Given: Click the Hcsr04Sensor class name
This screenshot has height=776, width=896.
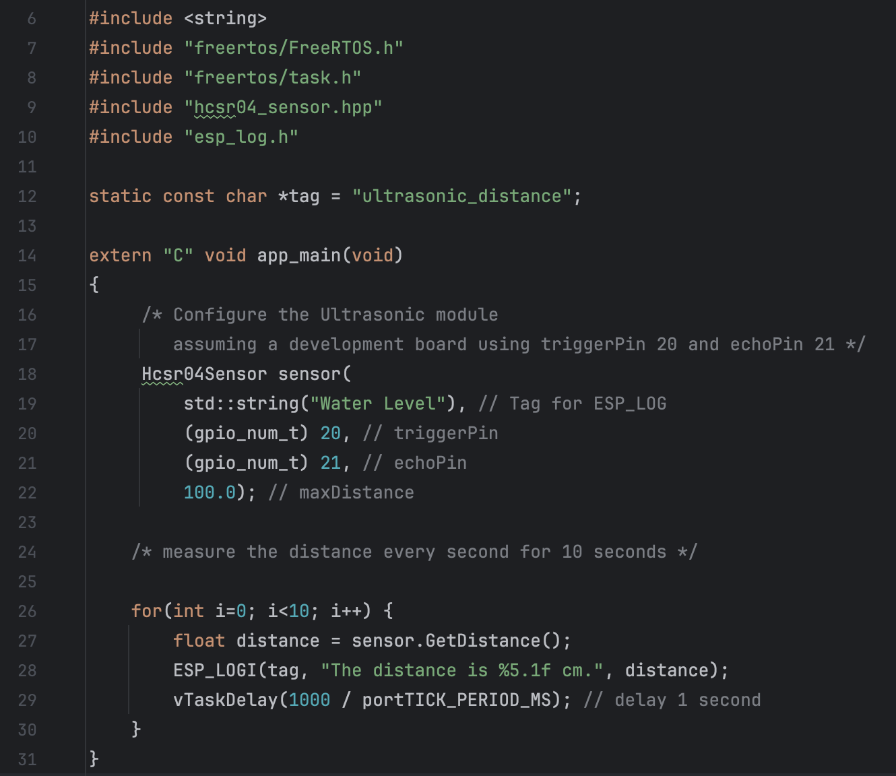Looking at the screenshot, I should tap(204, 375).
